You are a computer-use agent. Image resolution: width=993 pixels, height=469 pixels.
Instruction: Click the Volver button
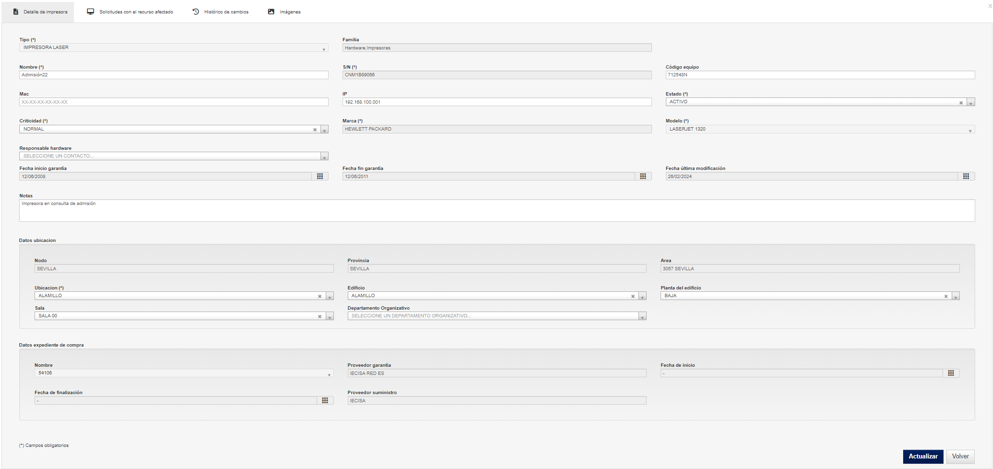960,457
